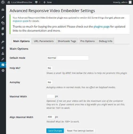The width and height of the screenshot is (133, 134).
Task: Click the Maximal Width label
Action: tap(18, 96)
